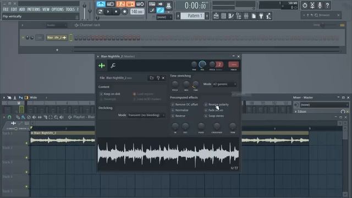Image resolution: width=352 pixels, height=198 pixels.
Task: Toggle the metronome icon
Action: point(101,4)
